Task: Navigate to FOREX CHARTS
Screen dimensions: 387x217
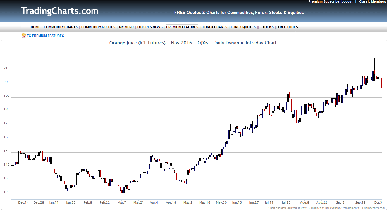Action: (215, 27)
